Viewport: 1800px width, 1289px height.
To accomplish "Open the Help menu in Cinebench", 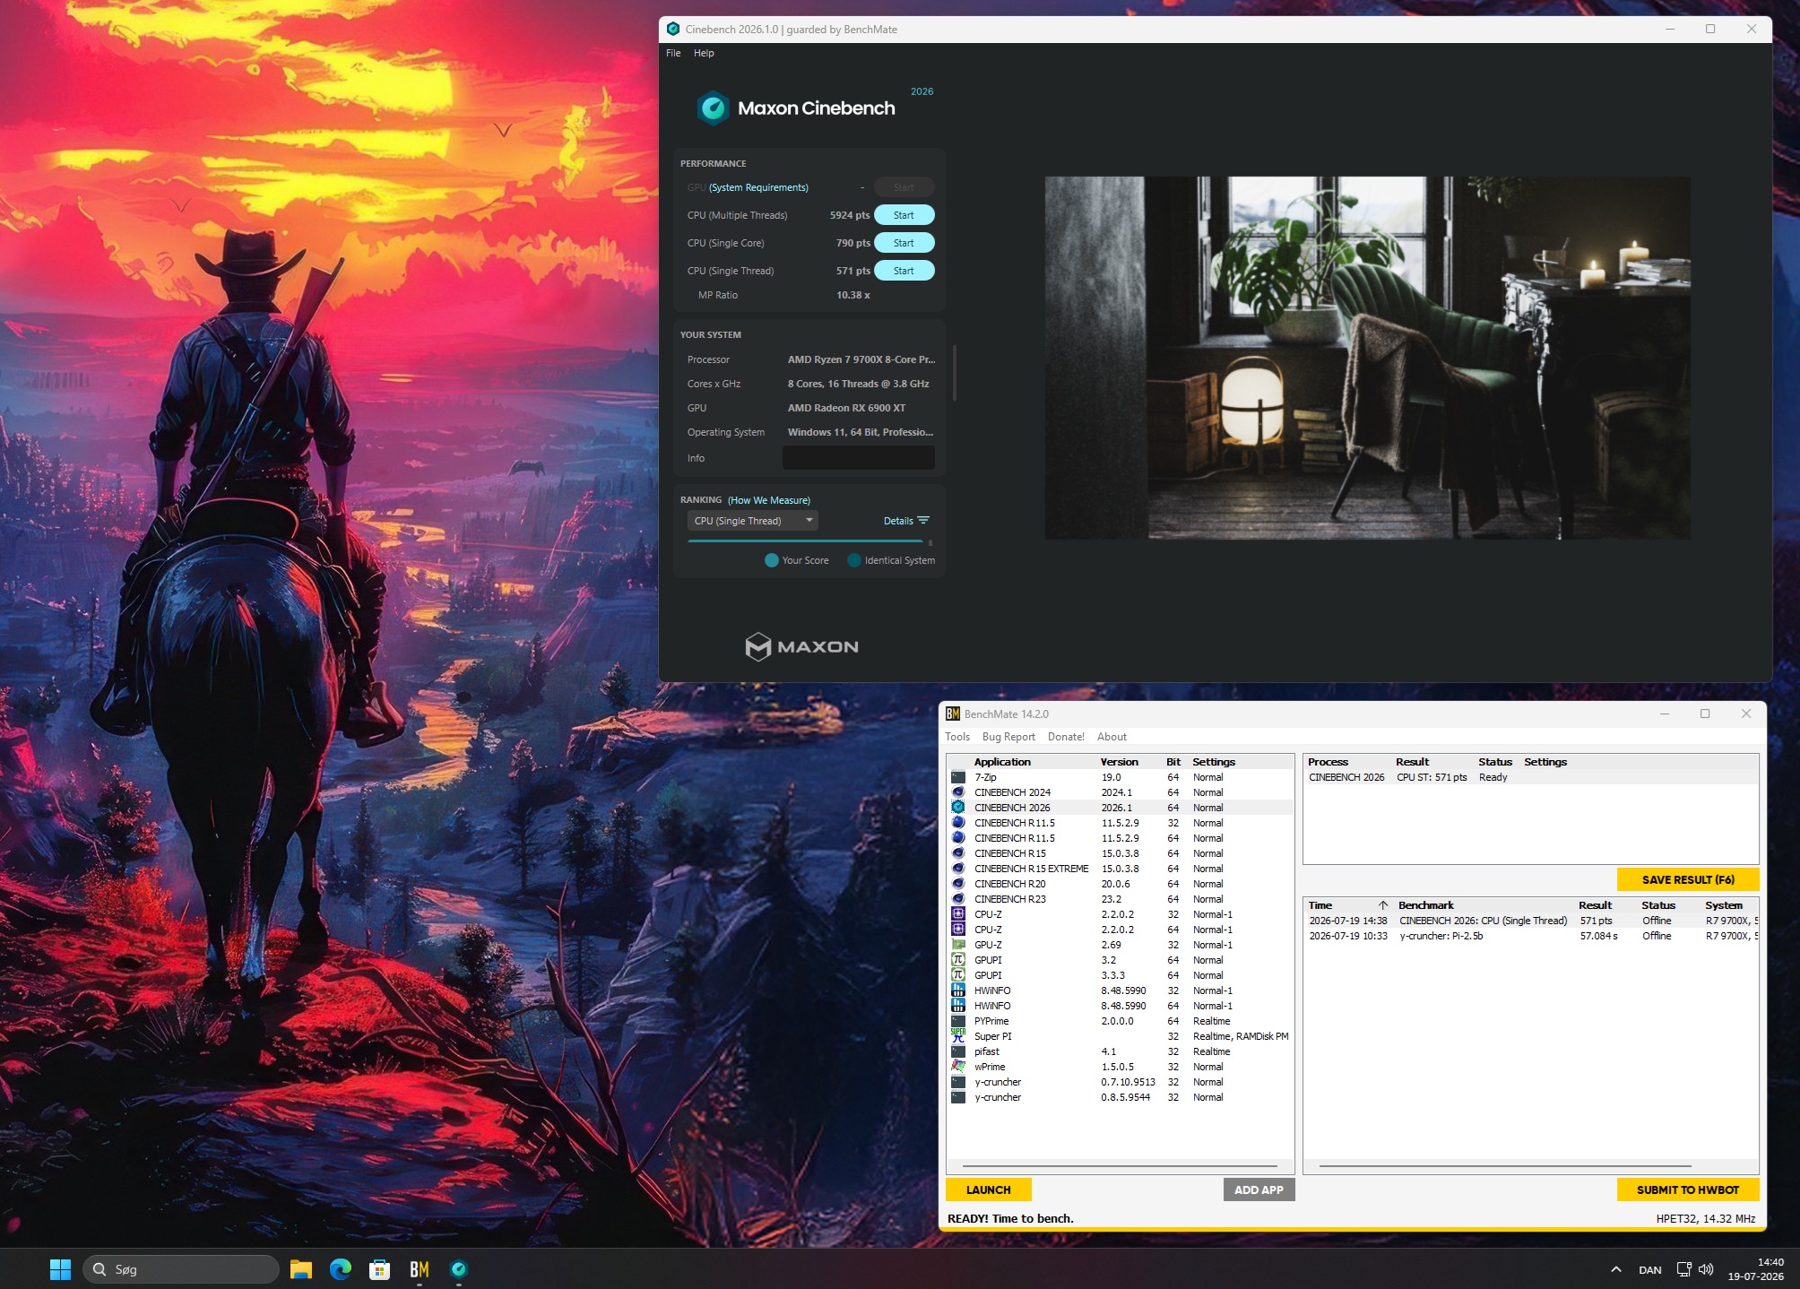I will 704,53.
